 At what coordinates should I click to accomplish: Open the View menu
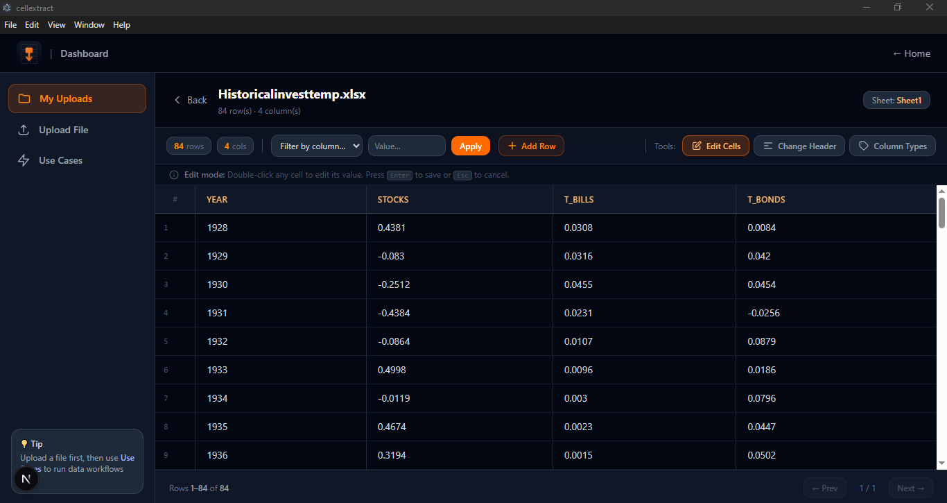[x=57, y=25]
